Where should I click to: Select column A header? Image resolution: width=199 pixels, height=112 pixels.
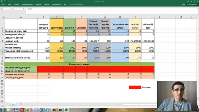coord(21,17)
